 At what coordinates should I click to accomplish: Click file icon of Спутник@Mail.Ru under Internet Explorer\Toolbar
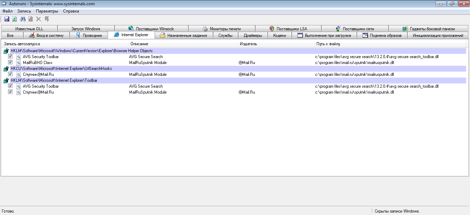click(x=19, y=92)
